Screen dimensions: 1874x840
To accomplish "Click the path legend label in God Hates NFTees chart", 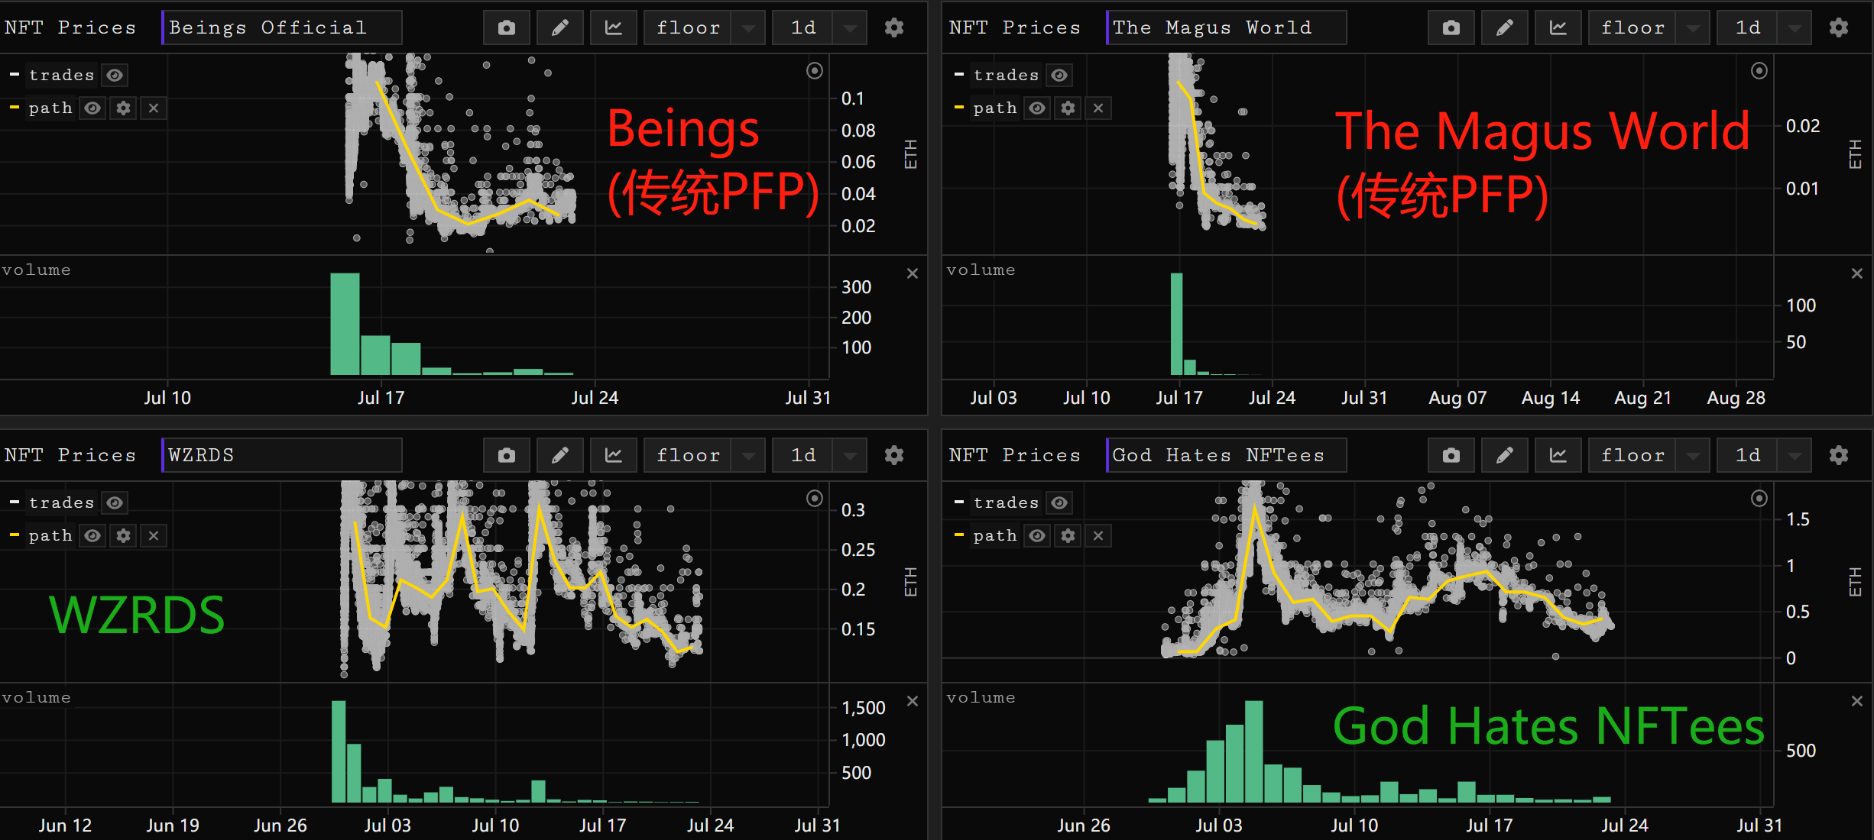I will click(995, 536).
